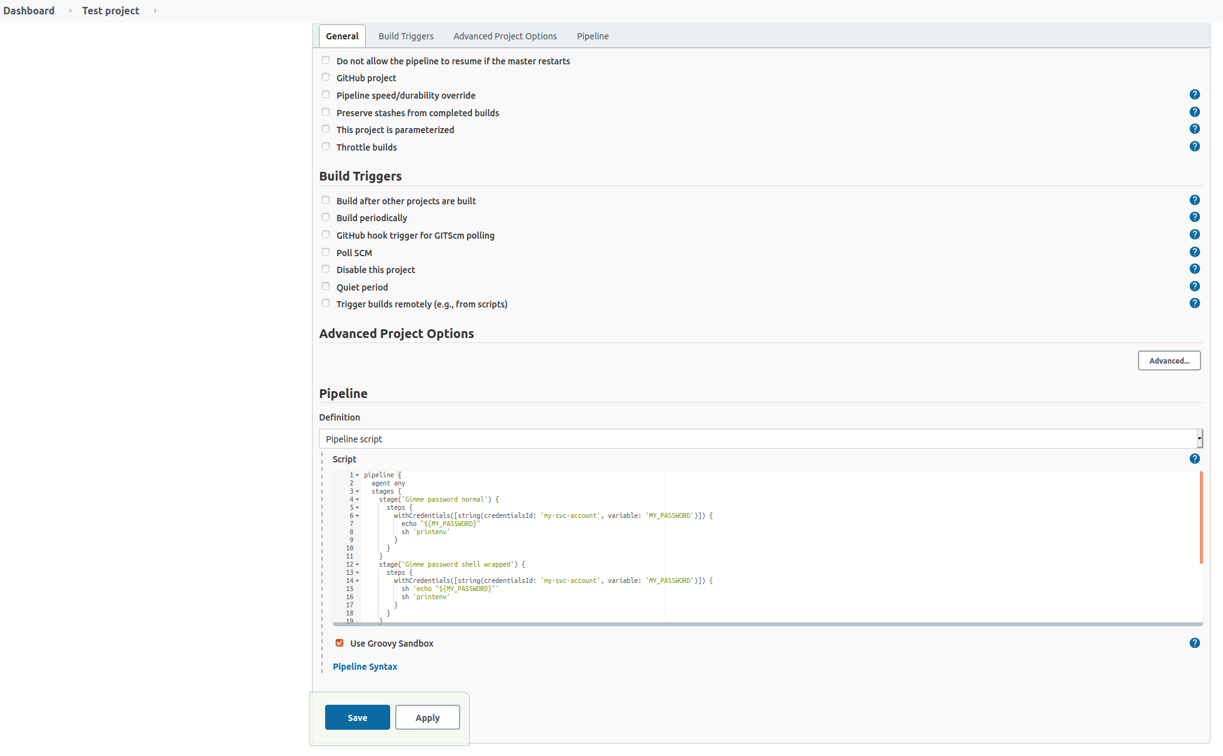The width and height of the screenshot is (1223, 756).
Task: Open the Pipeline script definition dropdown
Action: (x=760, y=439)
